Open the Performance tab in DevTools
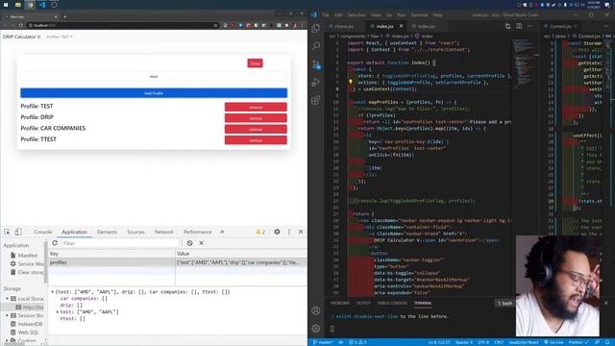Screen dimensions: 615x346 tap(197, 232)
